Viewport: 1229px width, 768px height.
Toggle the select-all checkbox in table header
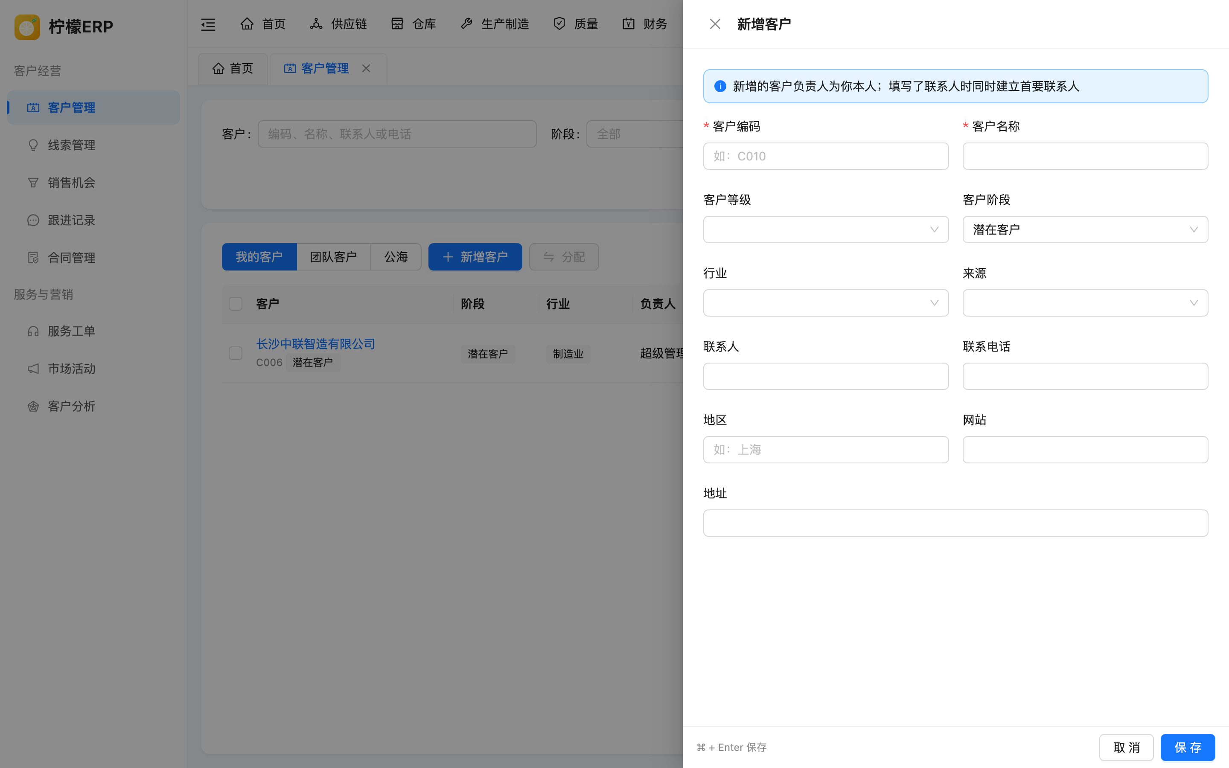236,304
